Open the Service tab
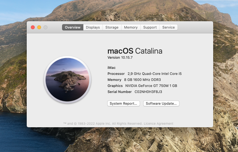 tap(169, 27)
